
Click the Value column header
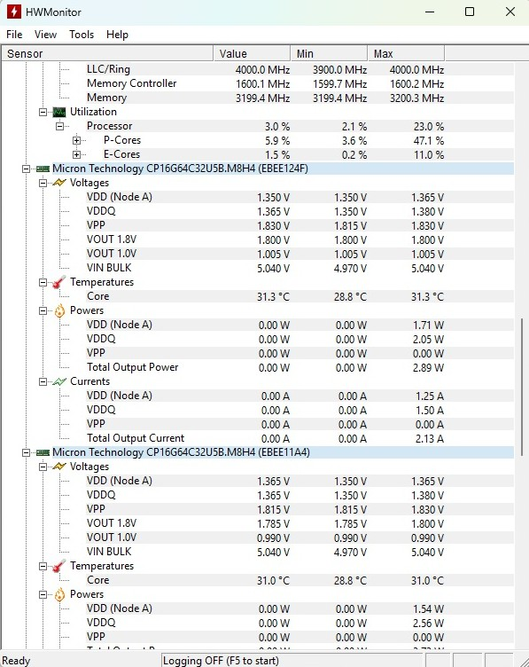coord(252,53)
